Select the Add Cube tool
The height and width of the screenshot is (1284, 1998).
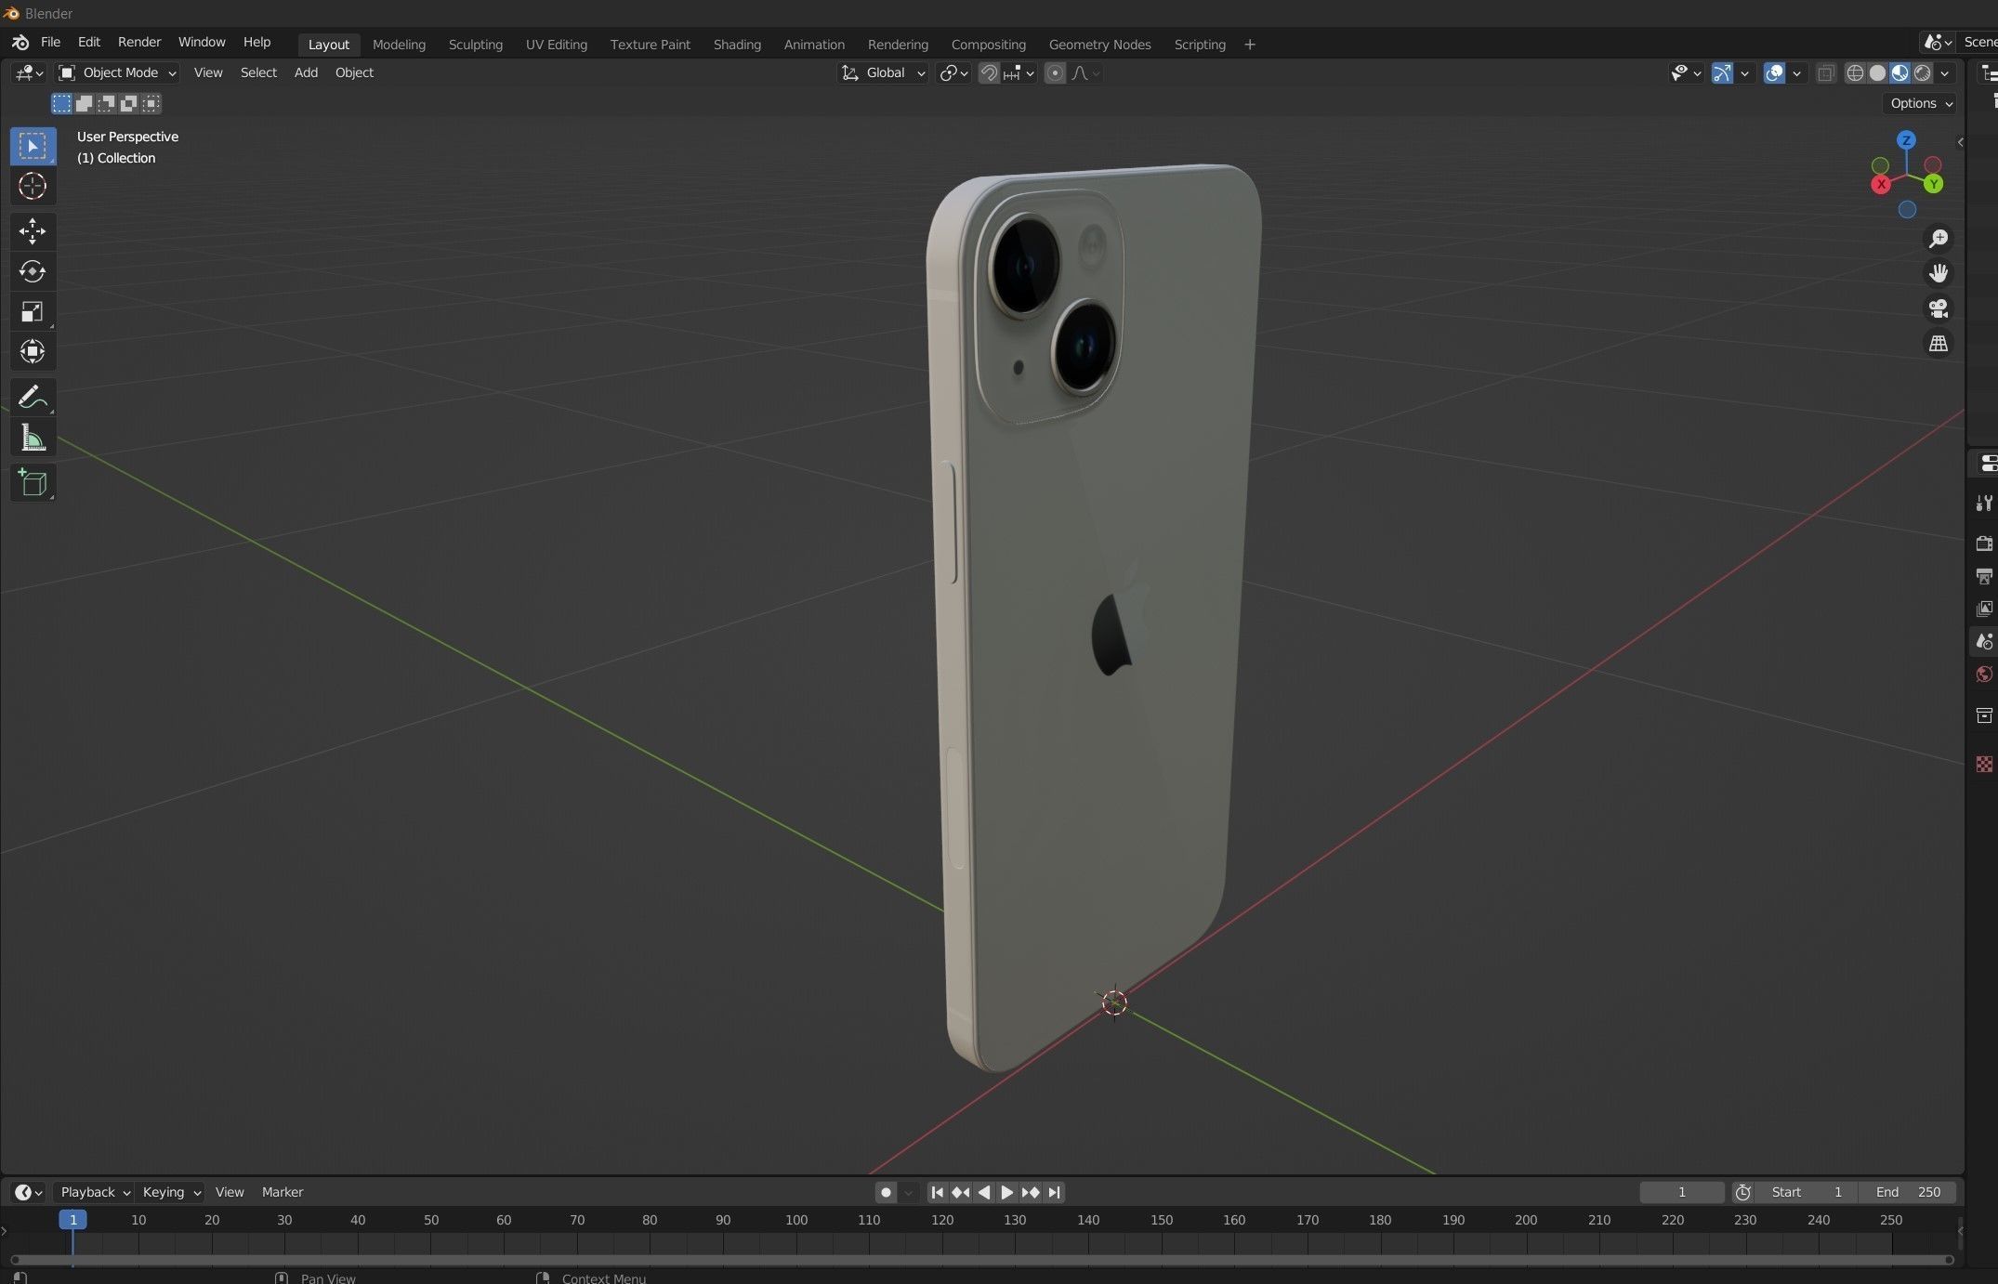[33, 483]
